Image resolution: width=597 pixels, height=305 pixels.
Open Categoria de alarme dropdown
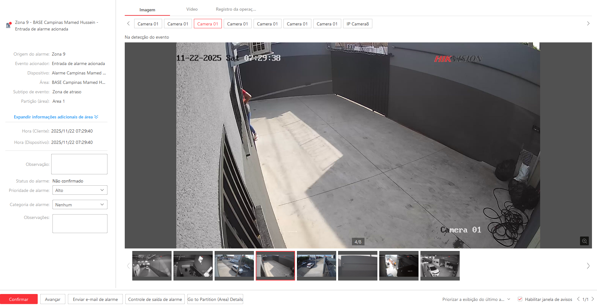[x=80, y=205]
